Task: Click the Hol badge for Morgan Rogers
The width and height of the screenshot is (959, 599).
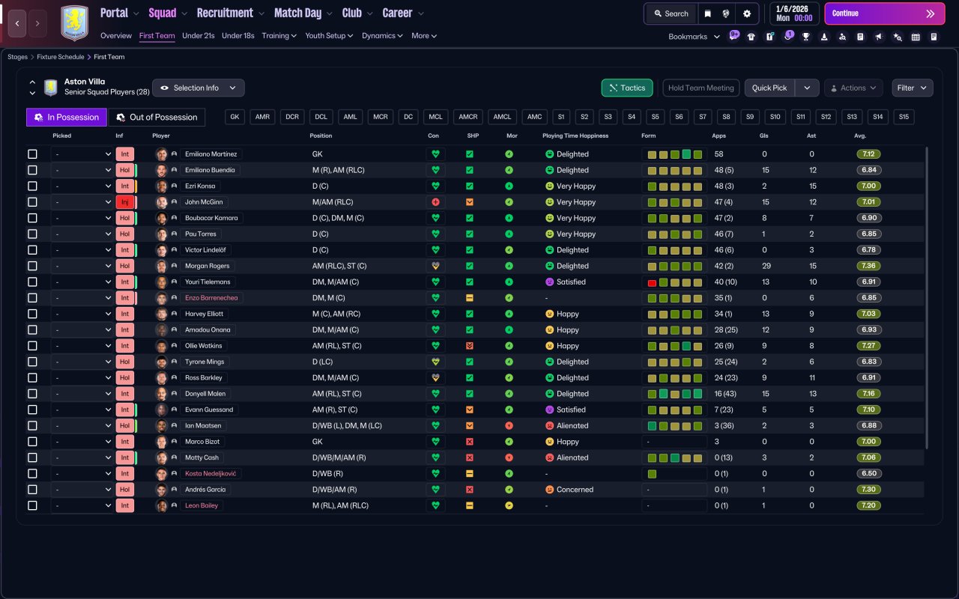Action: pos(125,266)
